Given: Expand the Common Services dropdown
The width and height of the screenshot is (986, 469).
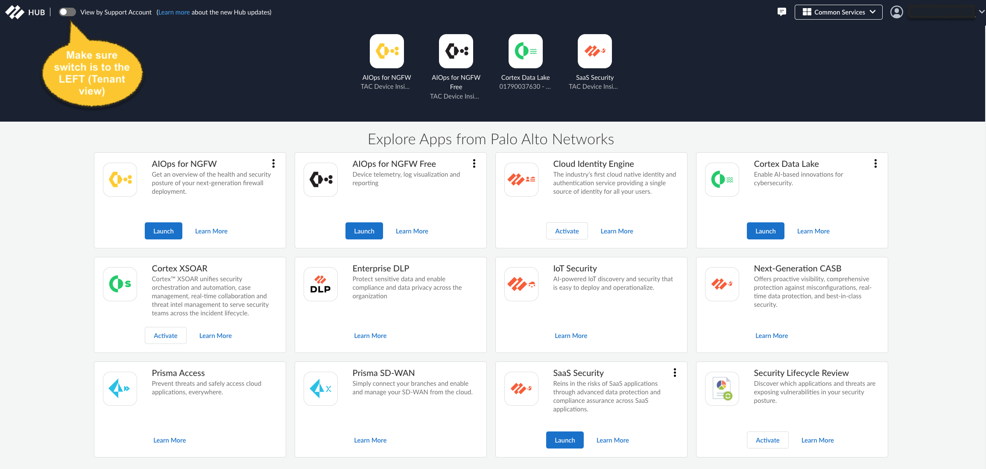Looking at the screenshot, I should 838,12.
